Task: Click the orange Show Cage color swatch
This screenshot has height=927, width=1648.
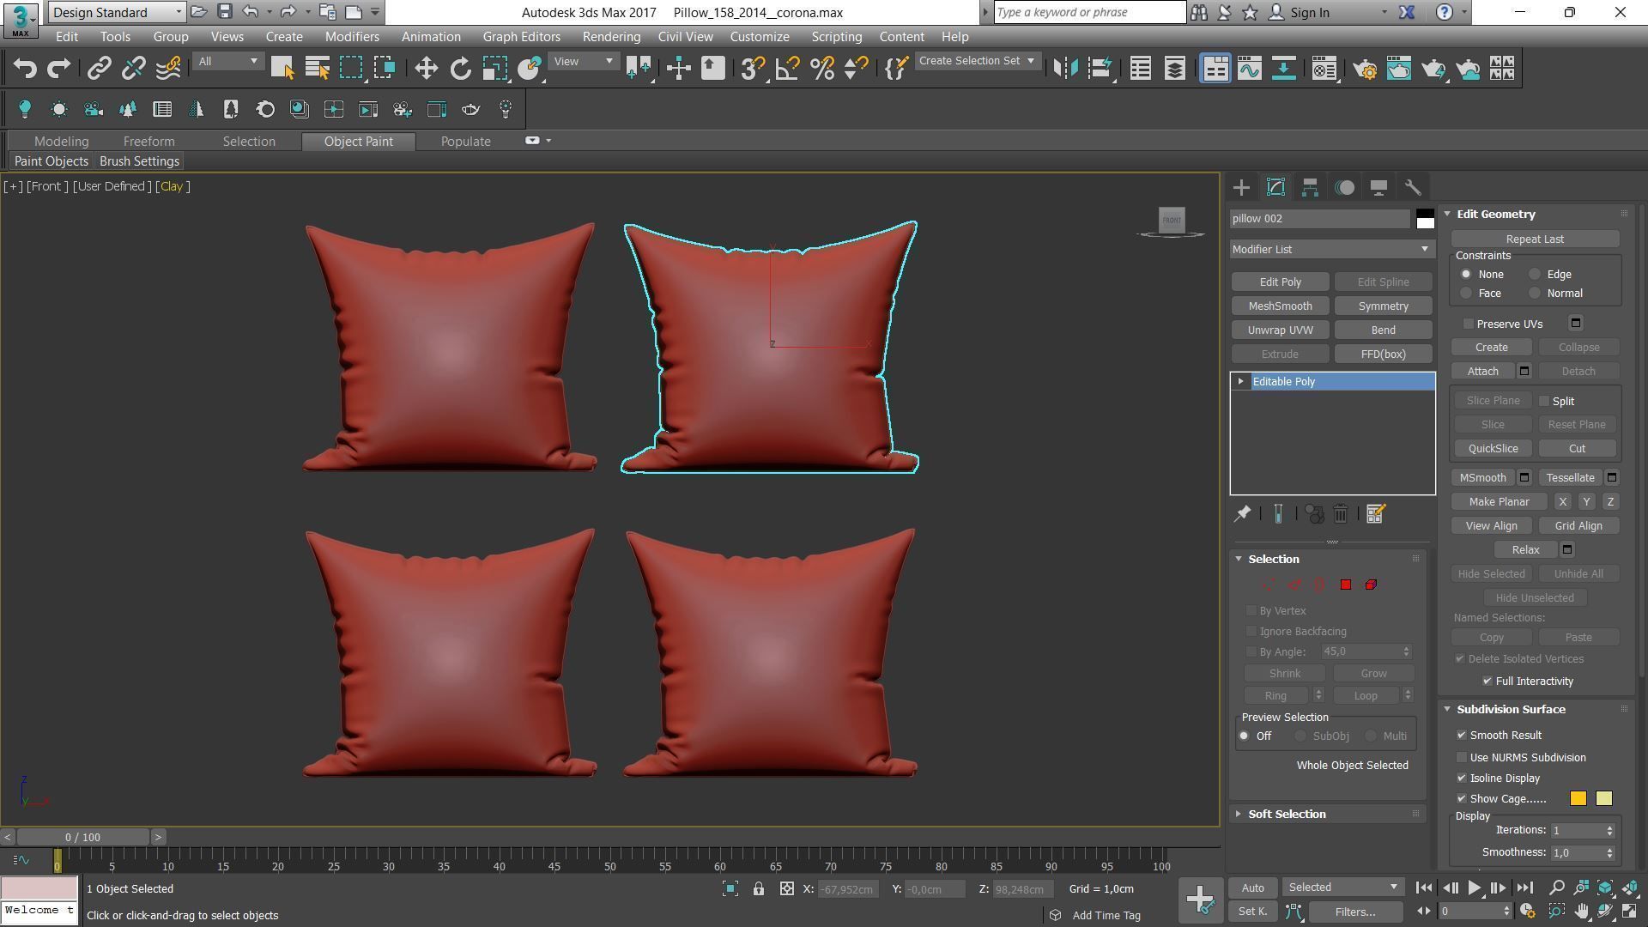Action: [1578, 799]
